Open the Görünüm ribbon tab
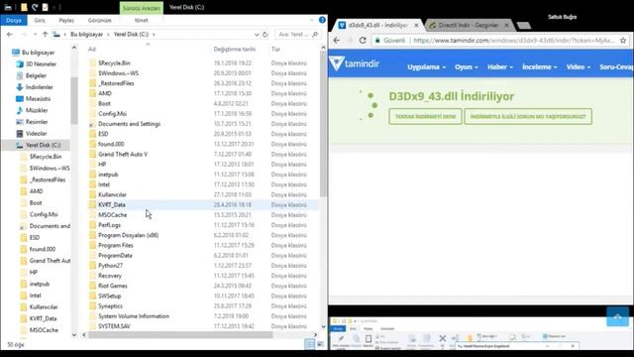This screenshot has height=357, width=634. [x=99, y=20]
